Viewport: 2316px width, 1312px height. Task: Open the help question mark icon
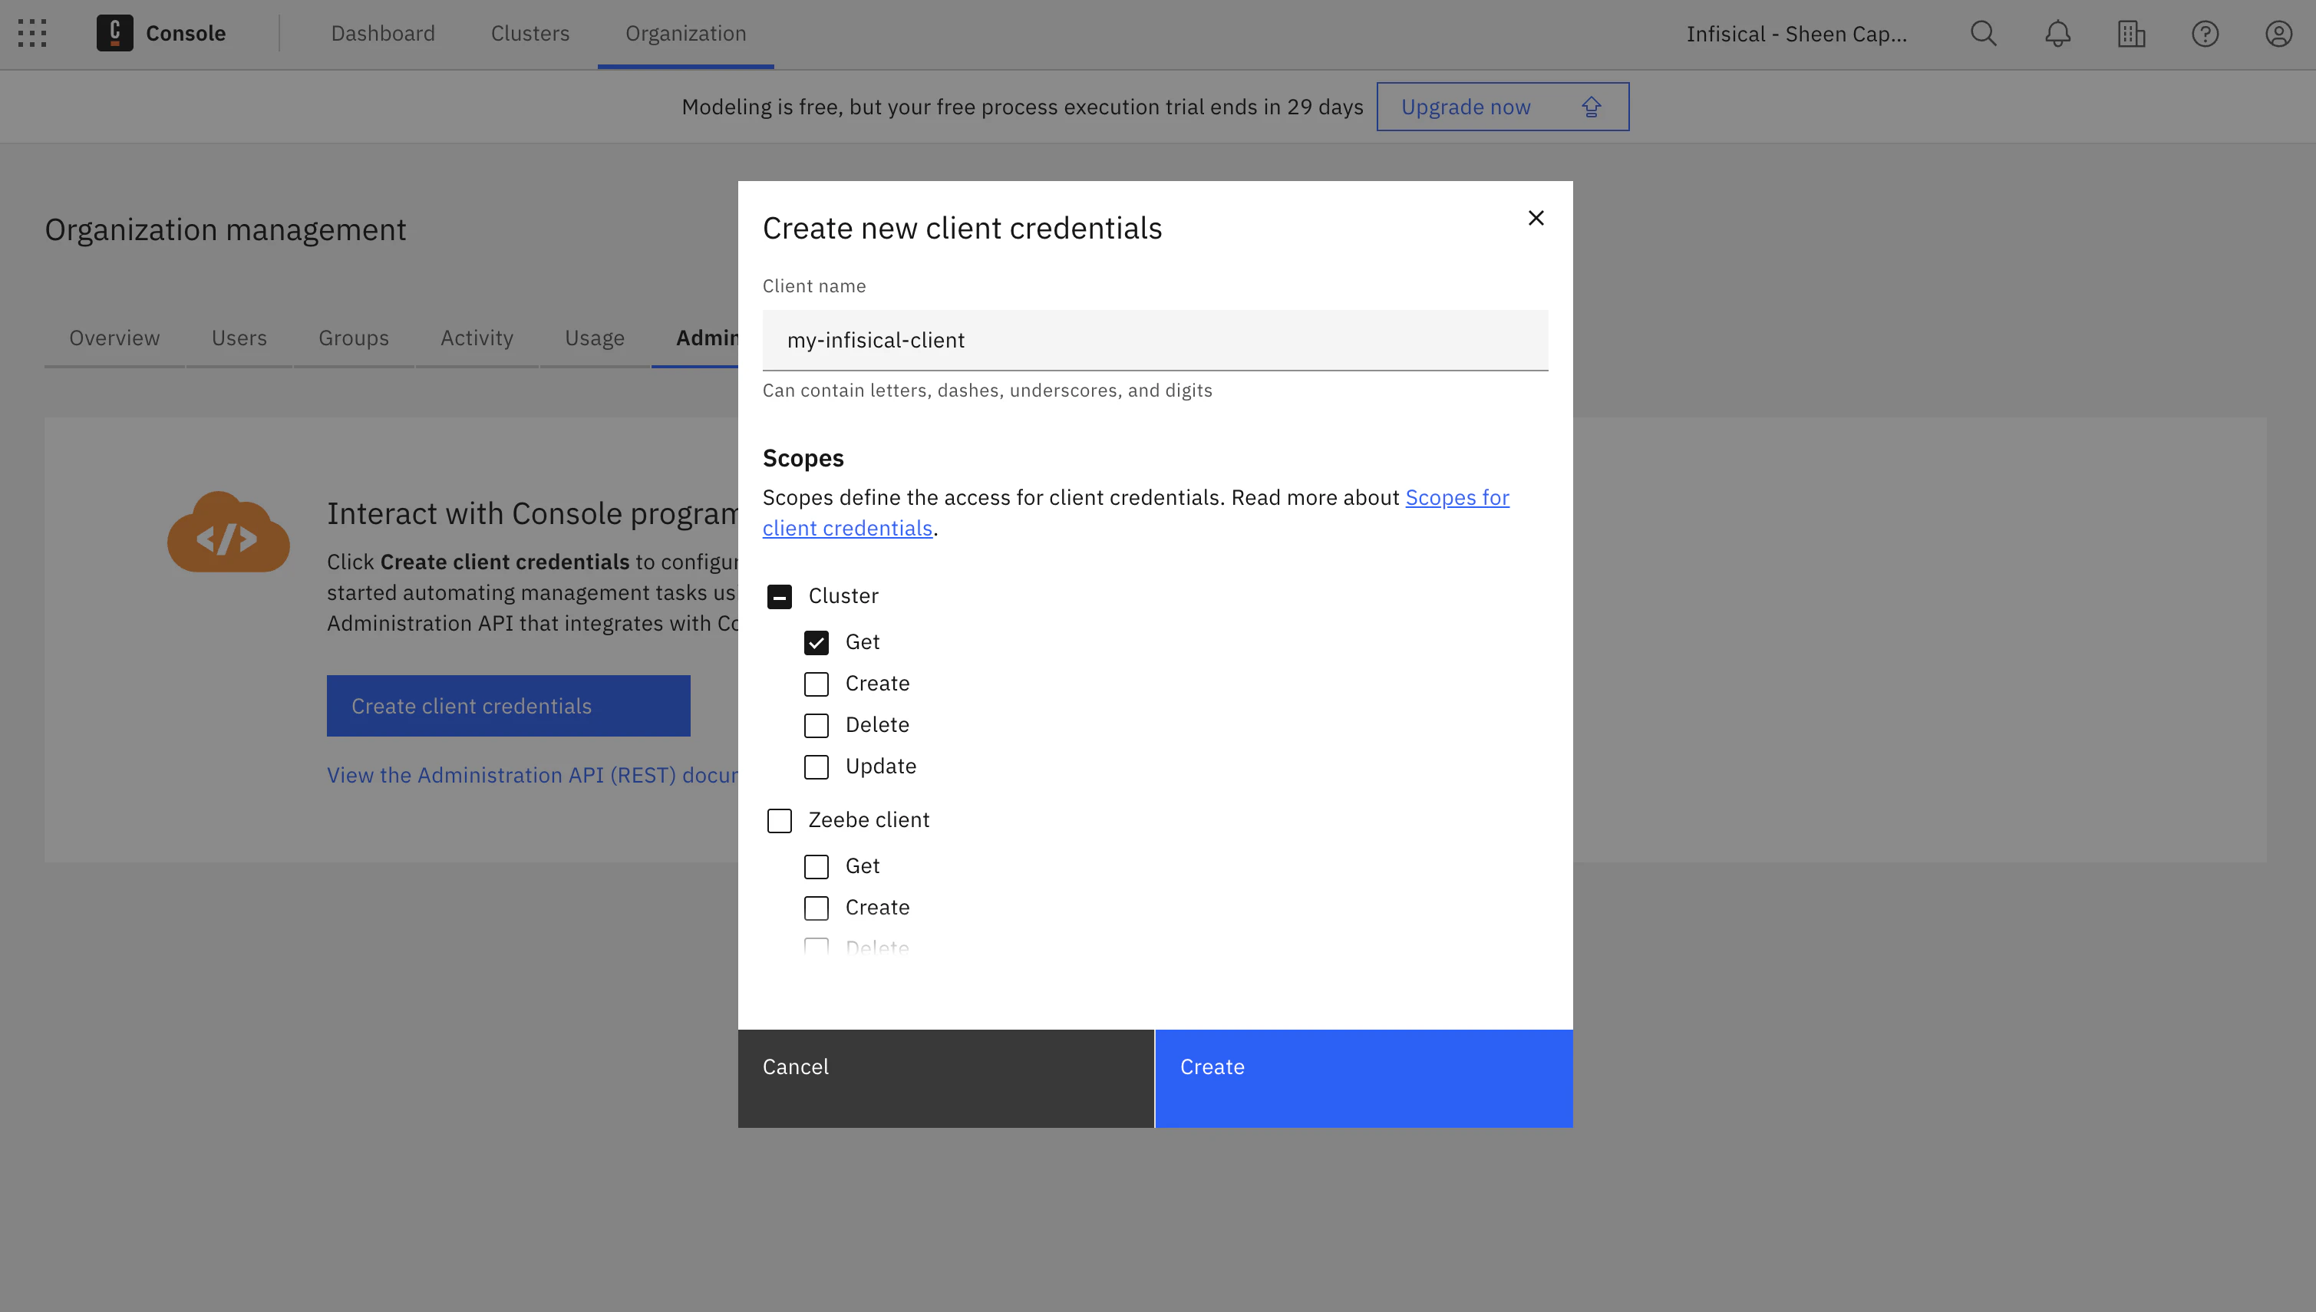(x=2205, y=33)
